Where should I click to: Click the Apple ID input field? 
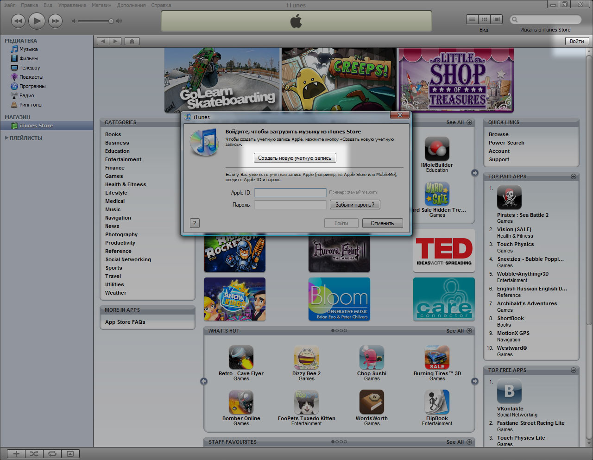pos(290,192)
